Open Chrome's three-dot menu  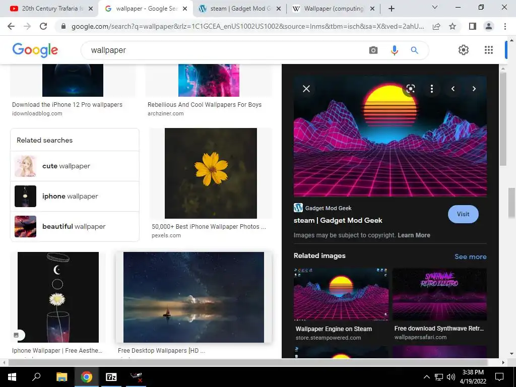pyautogui.click(x=505, y=26)
